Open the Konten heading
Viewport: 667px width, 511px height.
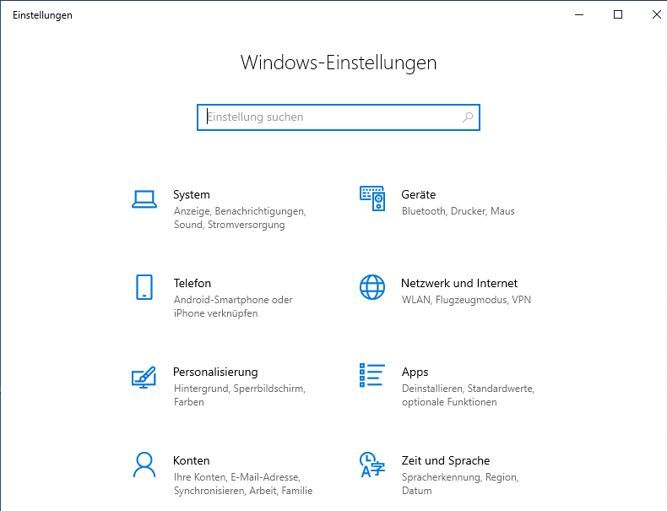pyautogui.click(x=192, y=461)
